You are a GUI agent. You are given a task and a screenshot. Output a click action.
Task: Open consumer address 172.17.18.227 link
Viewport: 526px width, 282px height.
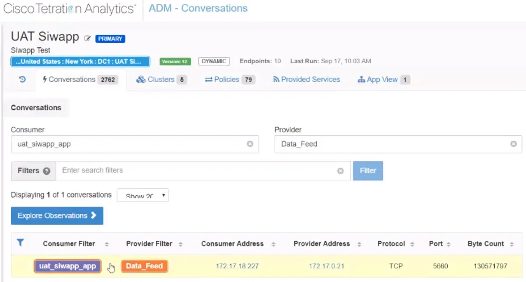[237, 266]
